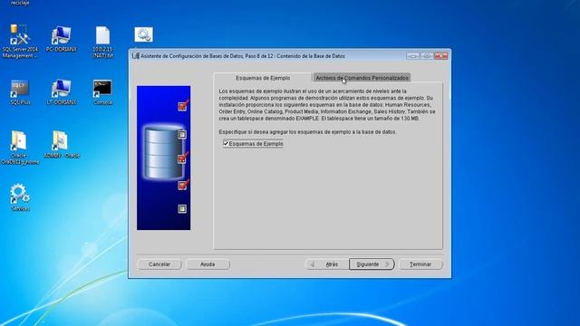580x326 pixels.
Task: Open SQL Server 2014 Management shortcut
Action: 20,41
